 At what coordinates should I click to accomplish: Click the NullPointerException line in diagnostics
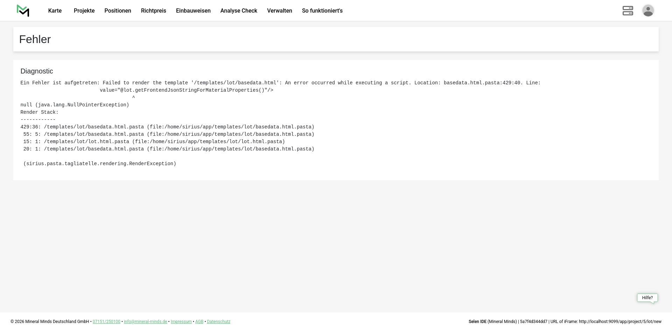click(75, 105)
